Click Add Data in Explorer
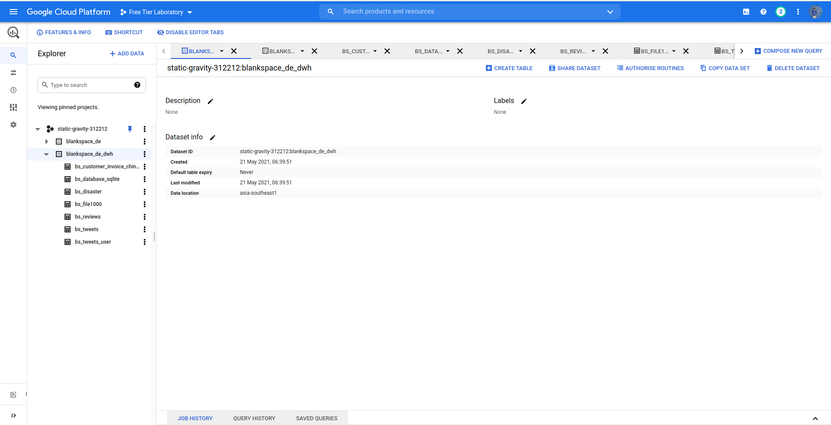Screen dimensions: 831x425 coord(127,54)
